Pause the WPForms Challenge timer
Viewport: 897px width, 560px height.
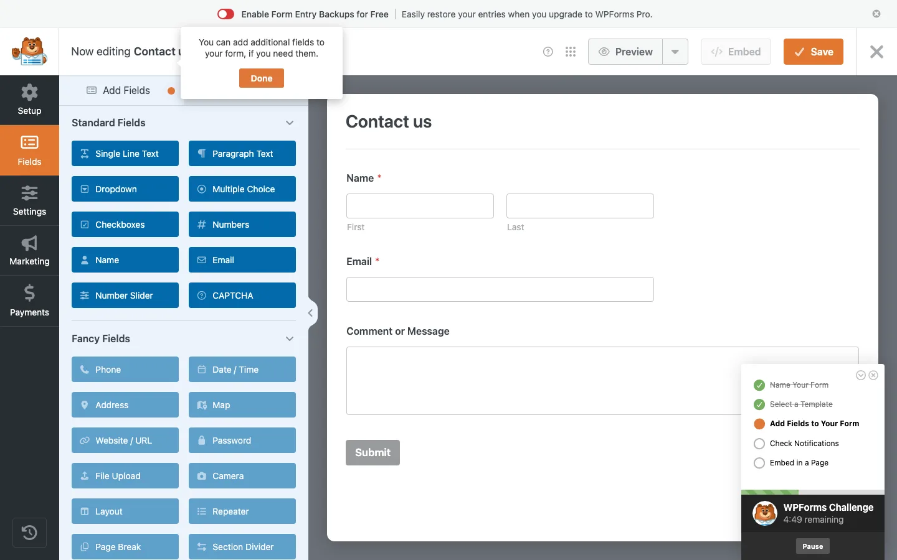click(812, 546)
